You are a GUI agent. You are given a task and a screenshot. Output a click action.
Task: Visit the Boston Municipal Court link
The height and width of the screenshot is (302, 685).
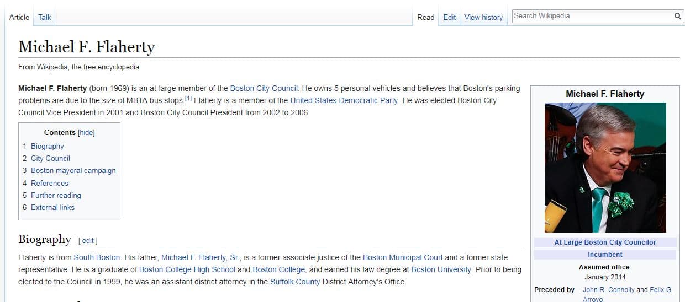click(403, 257)
